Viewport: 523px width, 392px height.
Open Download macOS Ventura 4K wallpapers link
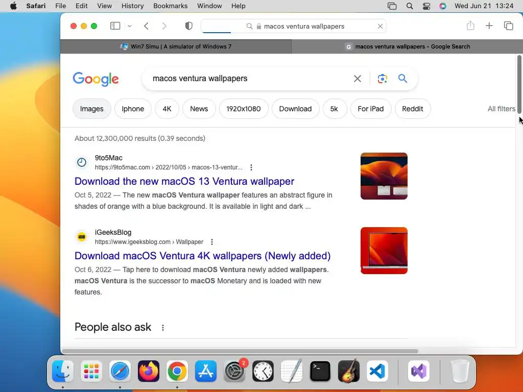click(202, 256)
